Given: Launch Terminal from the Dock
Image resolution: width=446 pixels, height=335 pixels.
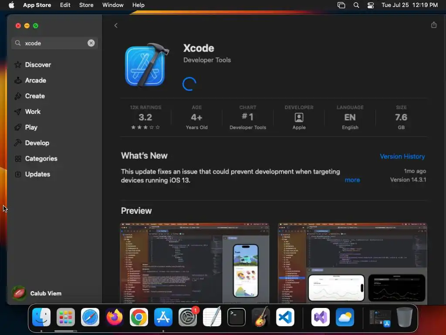Looking at the screenshot, I should click(237, 317).
